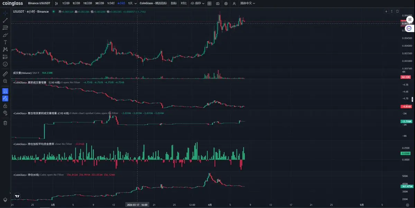The width and height of the screenshot is (415, 208).
Task: Open CoinGlass 精选指标 indicators
Action: (x=153, y=3)
